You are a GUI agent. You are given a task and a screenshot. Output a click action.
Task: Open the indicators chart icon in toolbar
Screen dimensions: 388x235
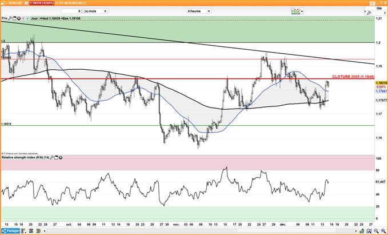tap(295, 11)
